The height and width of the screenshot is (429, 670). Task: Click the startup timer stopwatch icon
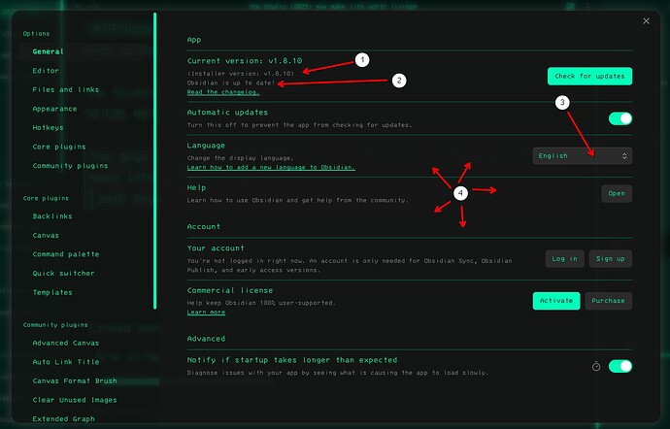coord(596,366)
